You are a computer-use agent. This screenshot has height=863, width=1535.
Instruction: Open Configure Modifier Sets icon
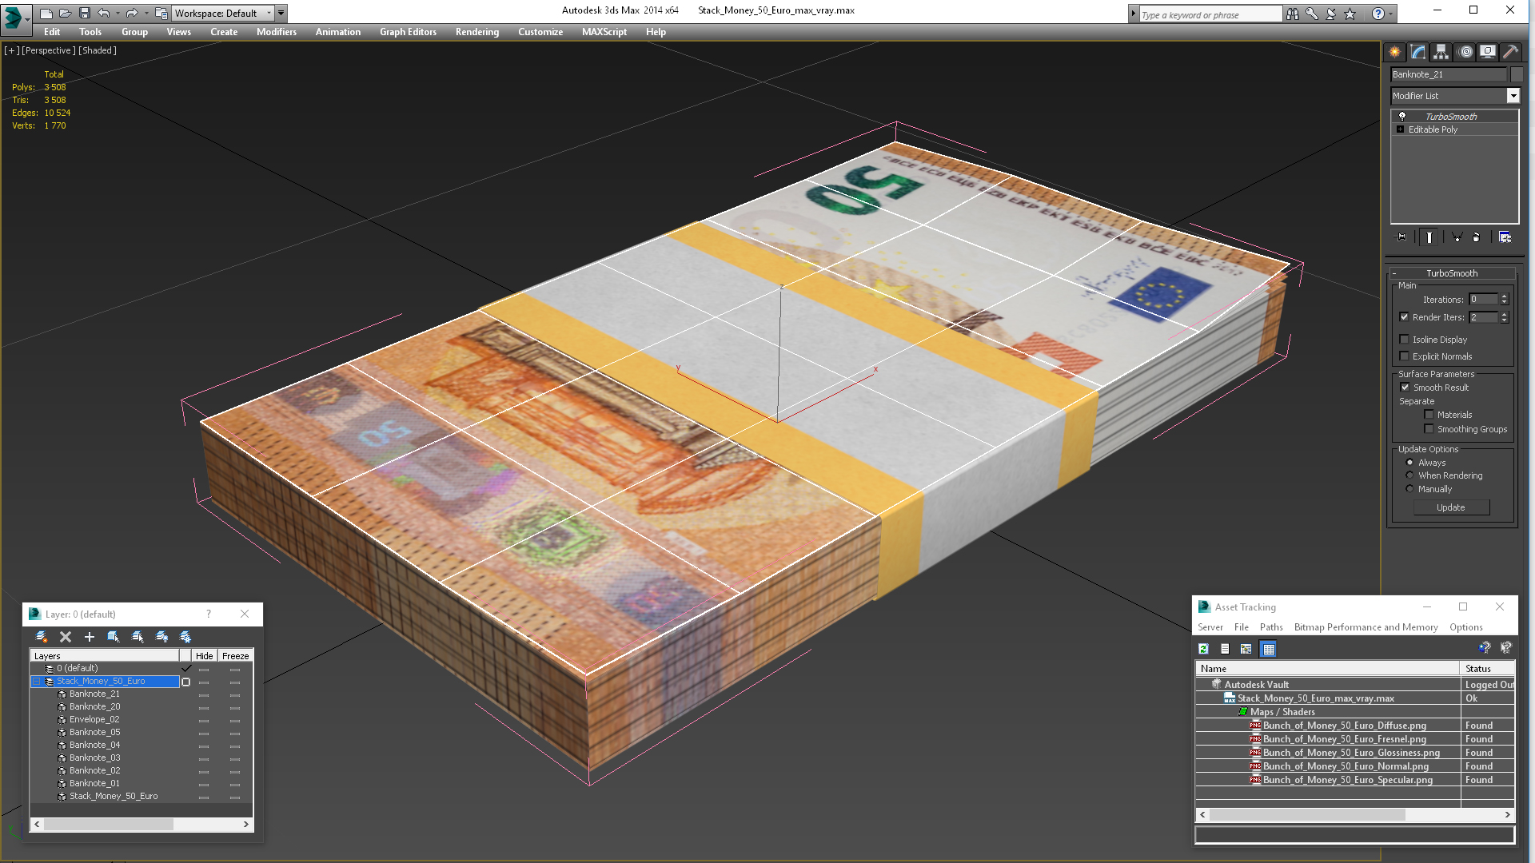coord(1505,237)
